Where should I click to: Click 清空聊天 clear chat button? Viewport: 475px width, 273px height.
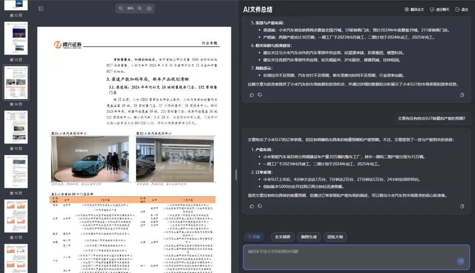click(x=439, y=10)
